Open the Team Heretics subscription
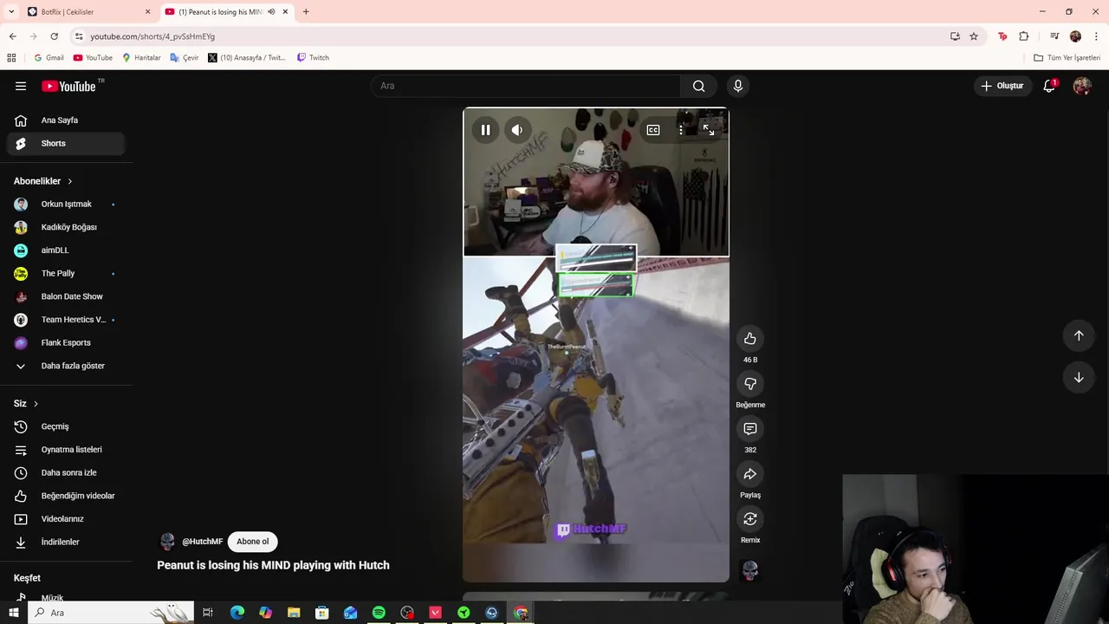 coord(66,320)
